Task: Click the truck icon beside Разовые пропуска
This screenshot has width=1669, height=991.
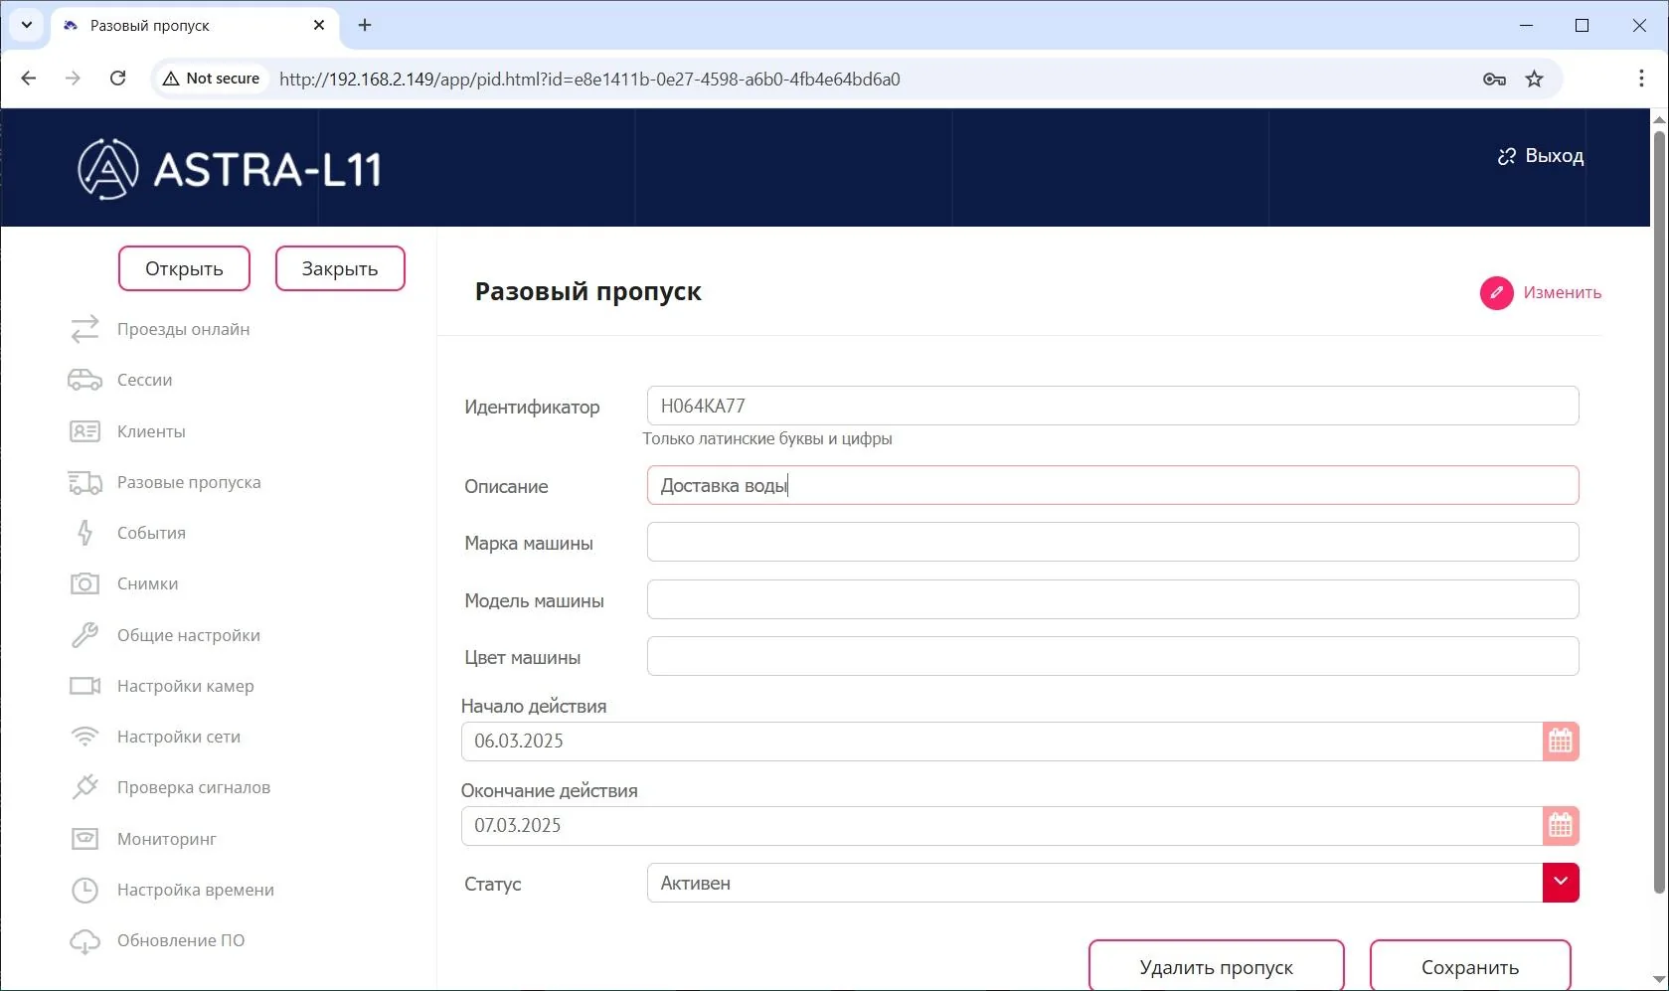Action: point(85,482)
